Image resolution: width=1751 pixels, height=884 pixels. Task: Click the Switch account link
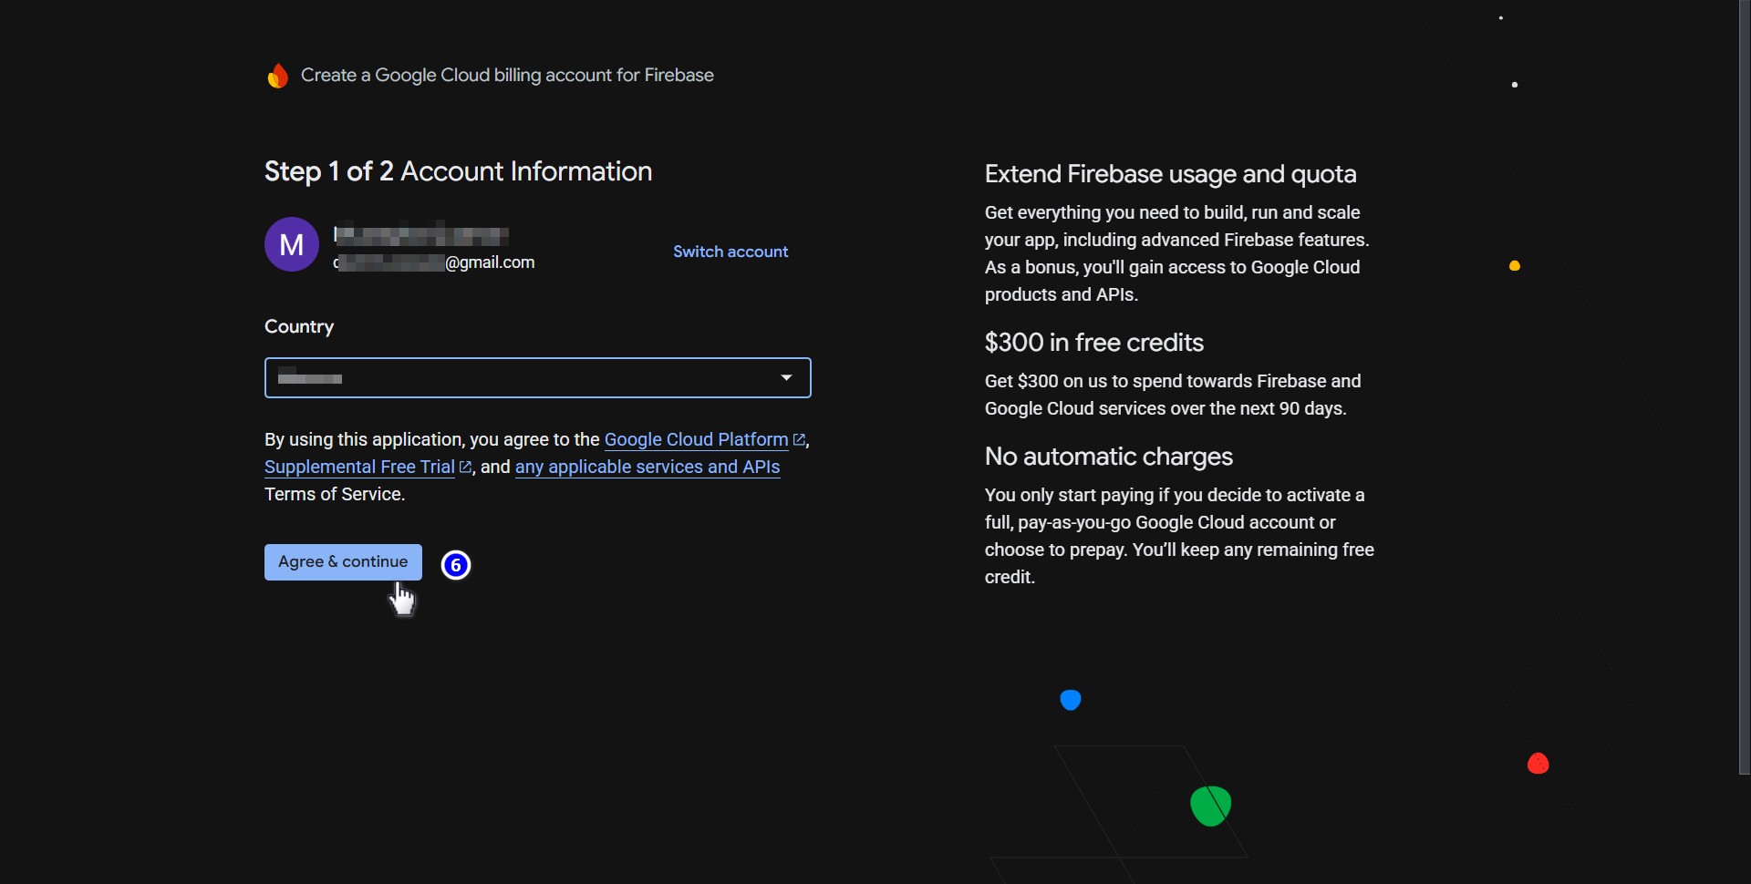click(x=730, y=252)
